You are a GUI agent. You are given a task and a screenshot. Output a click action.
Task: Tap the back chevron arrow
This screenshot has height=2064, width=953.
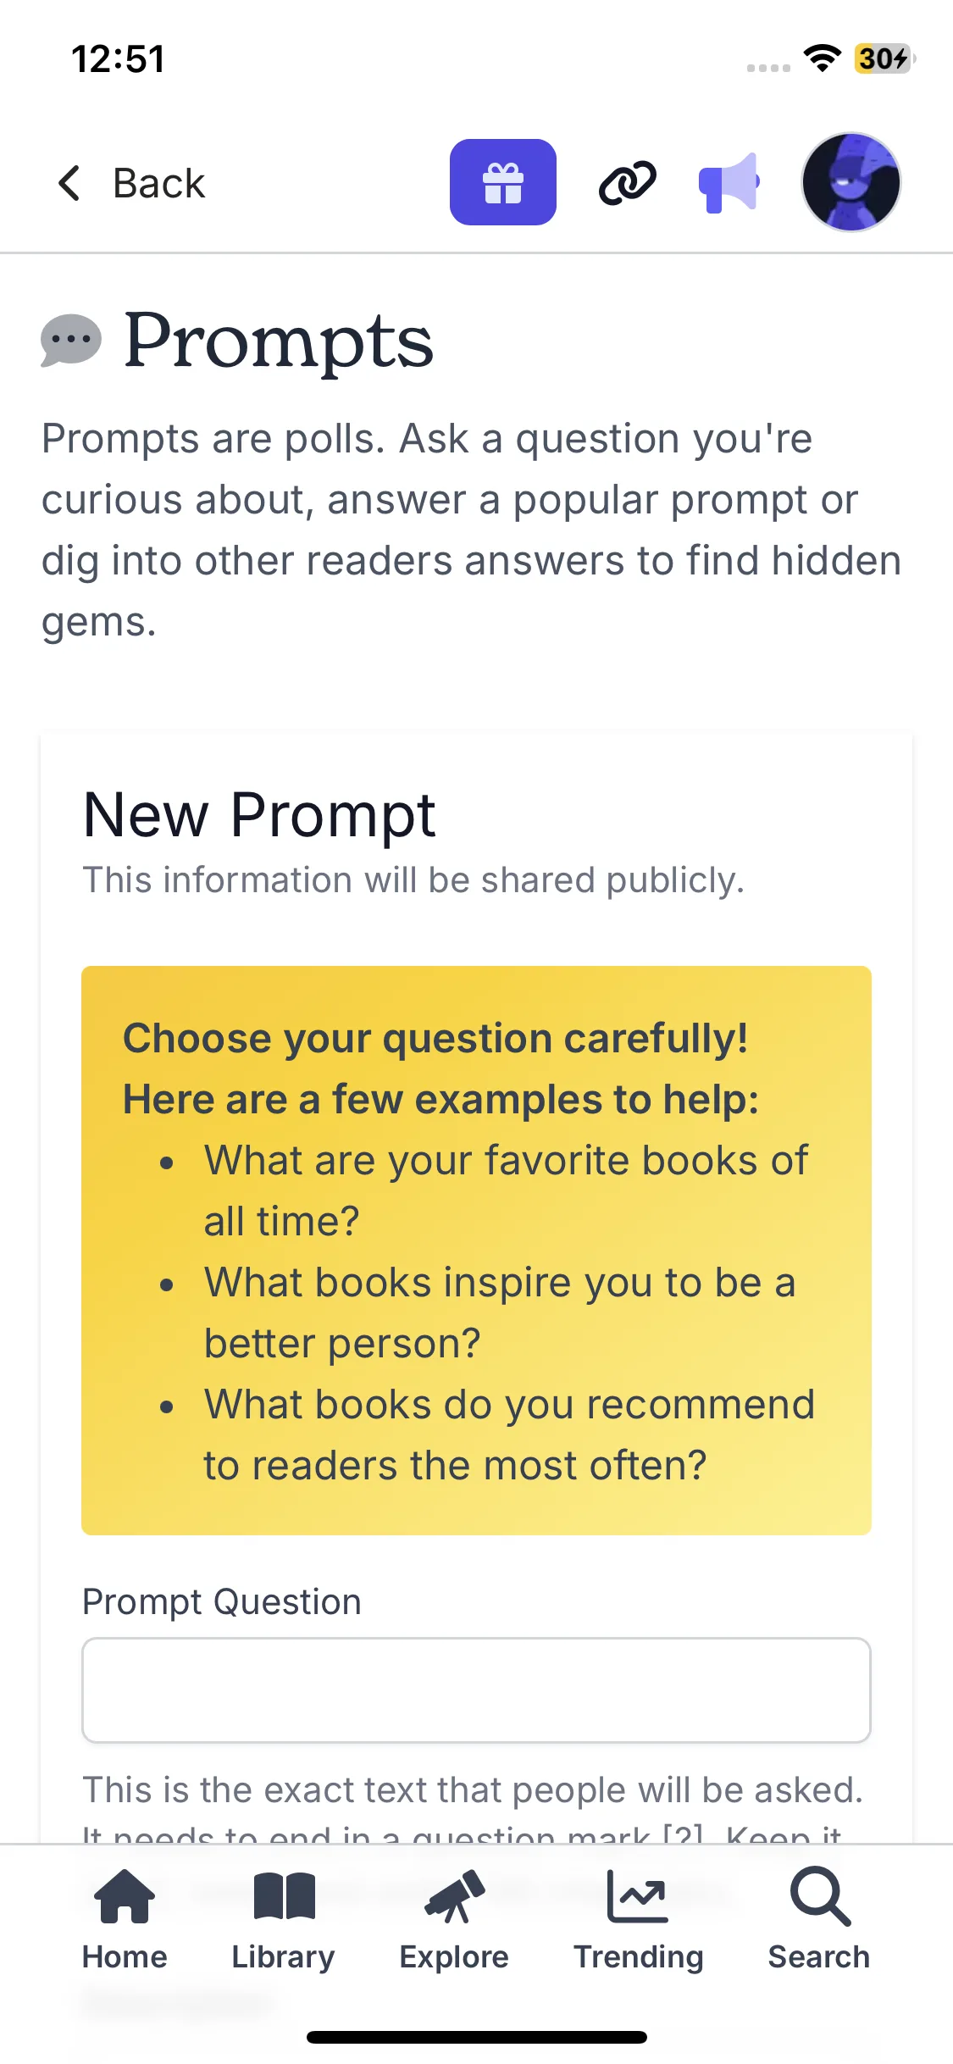(x=69, y=183)
